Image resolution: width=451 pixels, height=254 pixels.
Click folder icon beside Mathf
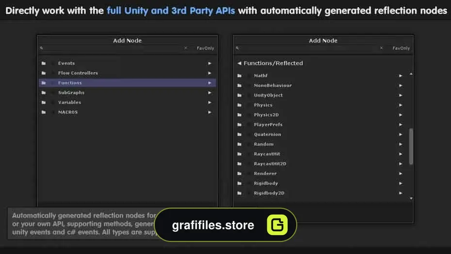(239, 76)
